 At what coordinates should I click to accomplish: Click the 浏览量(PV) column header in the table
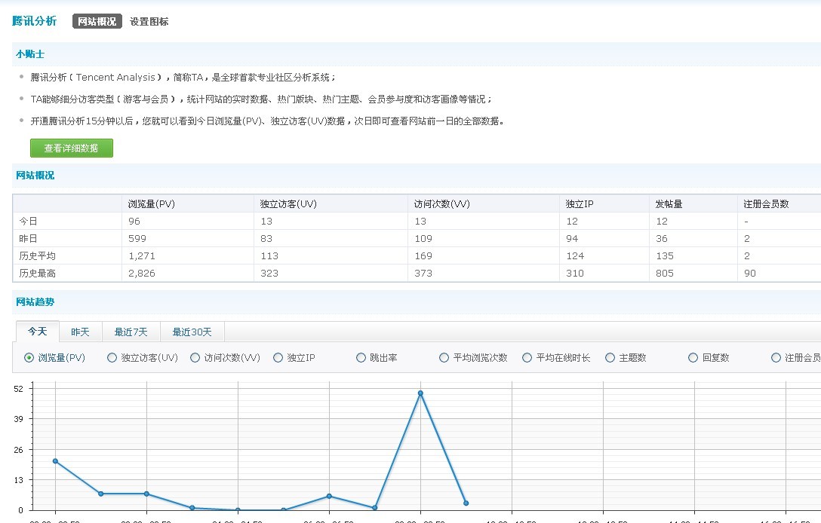click(x=152, y=204)
